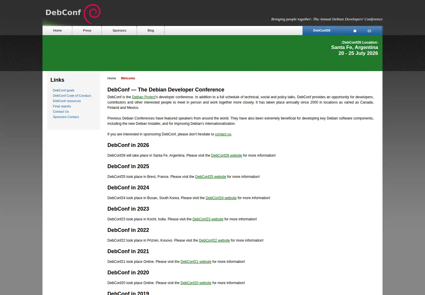Viewport: 425px width, 295px height.
Task: Open the DebConf20 website link
Action: pyautogui.click(x=196, y=283)
